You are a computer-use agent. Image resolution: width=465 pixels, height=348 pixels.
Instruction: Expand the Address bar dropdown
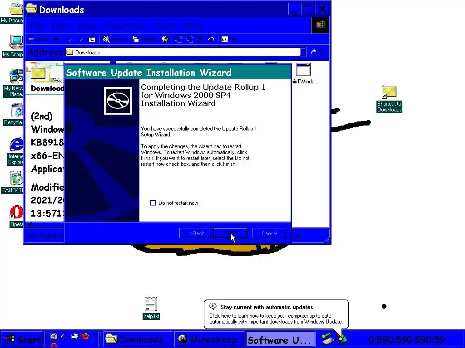303,53
